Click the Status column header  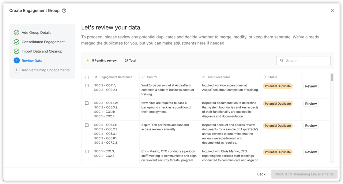pos(273,77)
